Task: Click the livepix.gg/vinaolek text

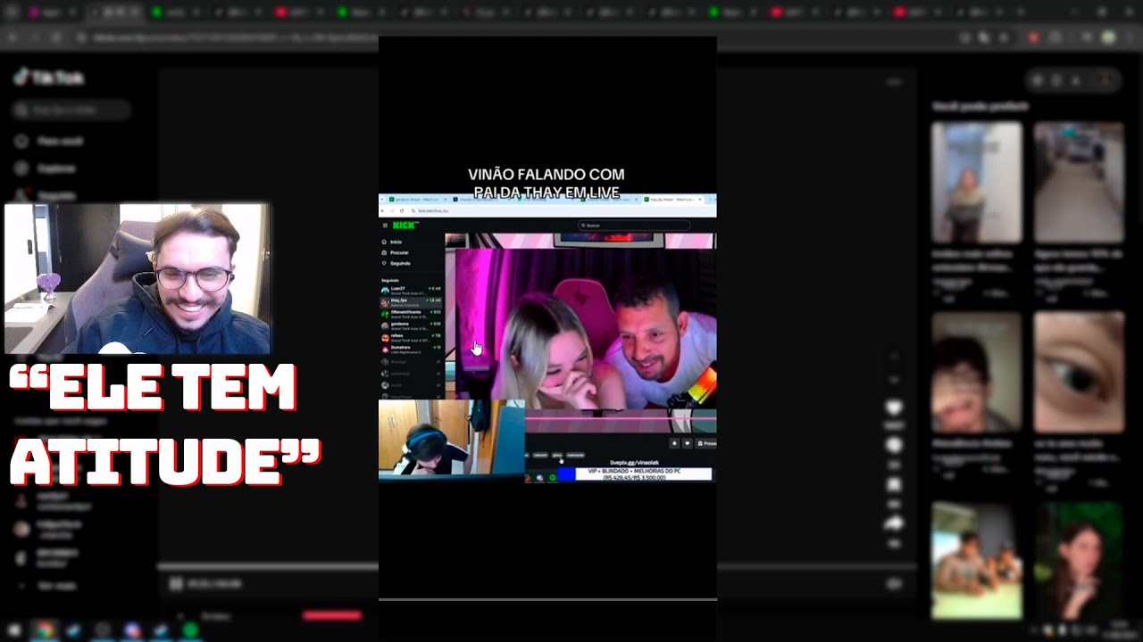Action: coord(632,463)
